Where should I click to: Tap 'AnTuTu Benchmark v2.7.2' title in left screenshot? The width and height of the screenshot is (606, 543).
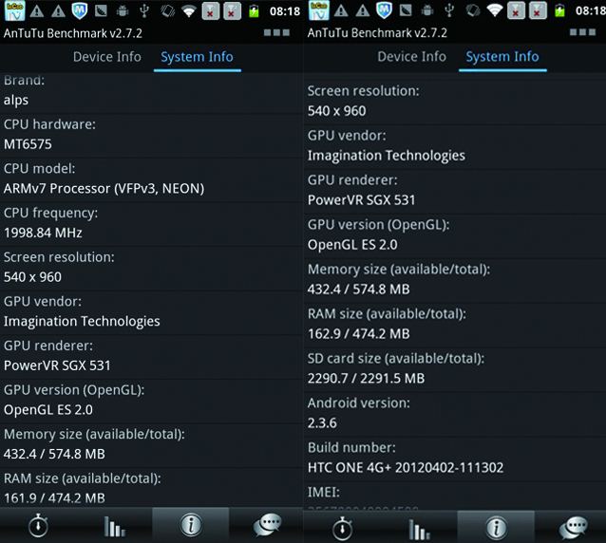[x=73, y=33]
